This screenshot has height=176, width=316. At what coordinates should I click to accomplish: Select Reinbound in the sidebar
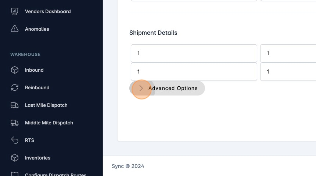(37, 87)
